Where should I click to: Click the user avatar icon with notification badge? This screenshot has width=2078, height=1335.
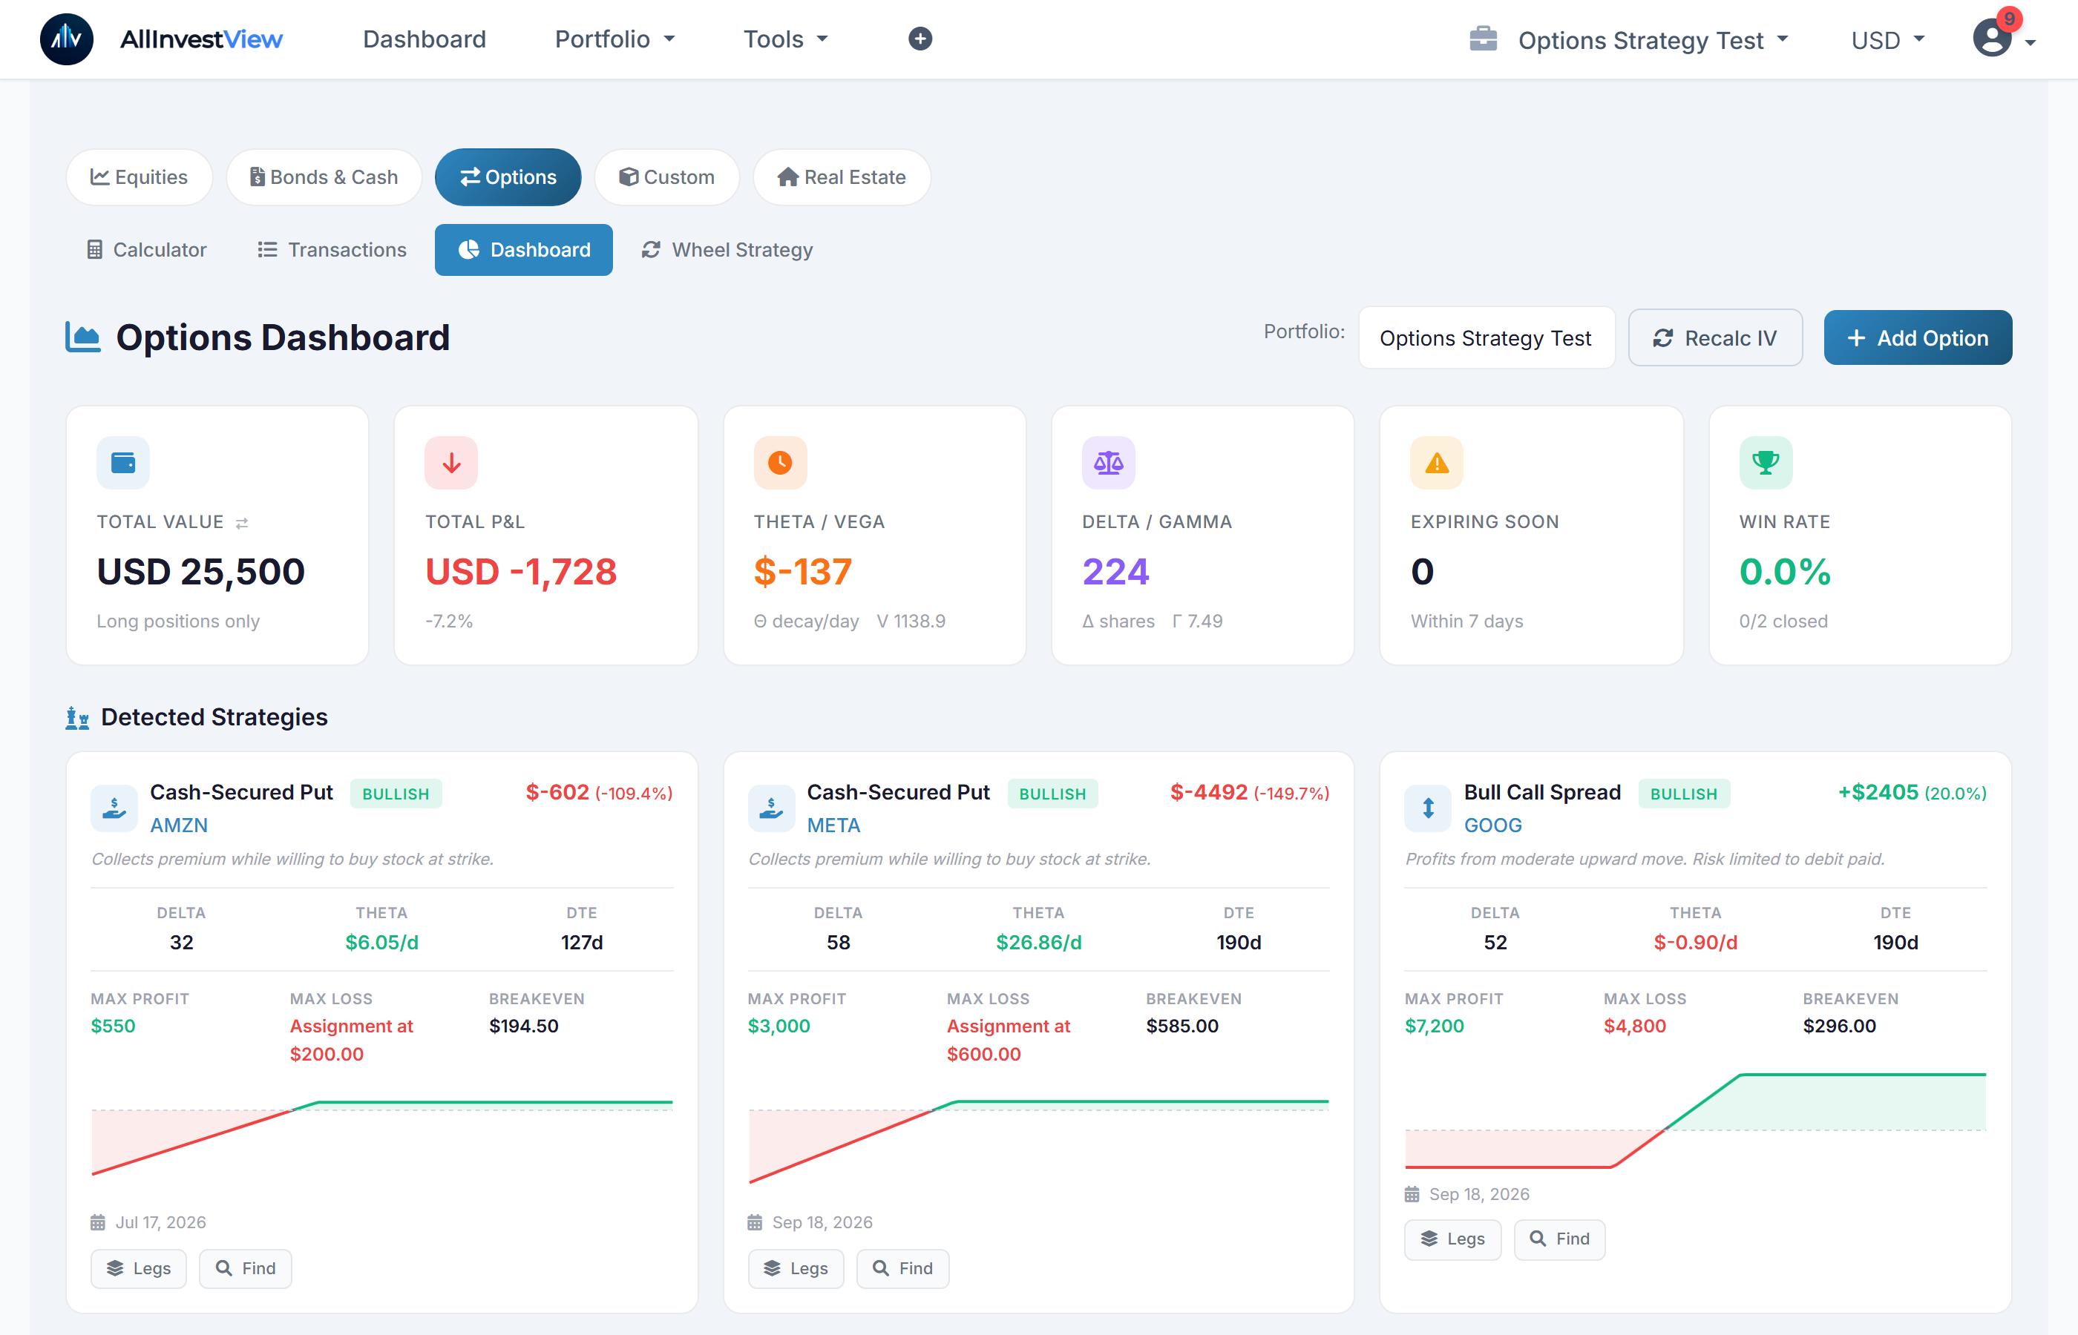point(1992,39)
